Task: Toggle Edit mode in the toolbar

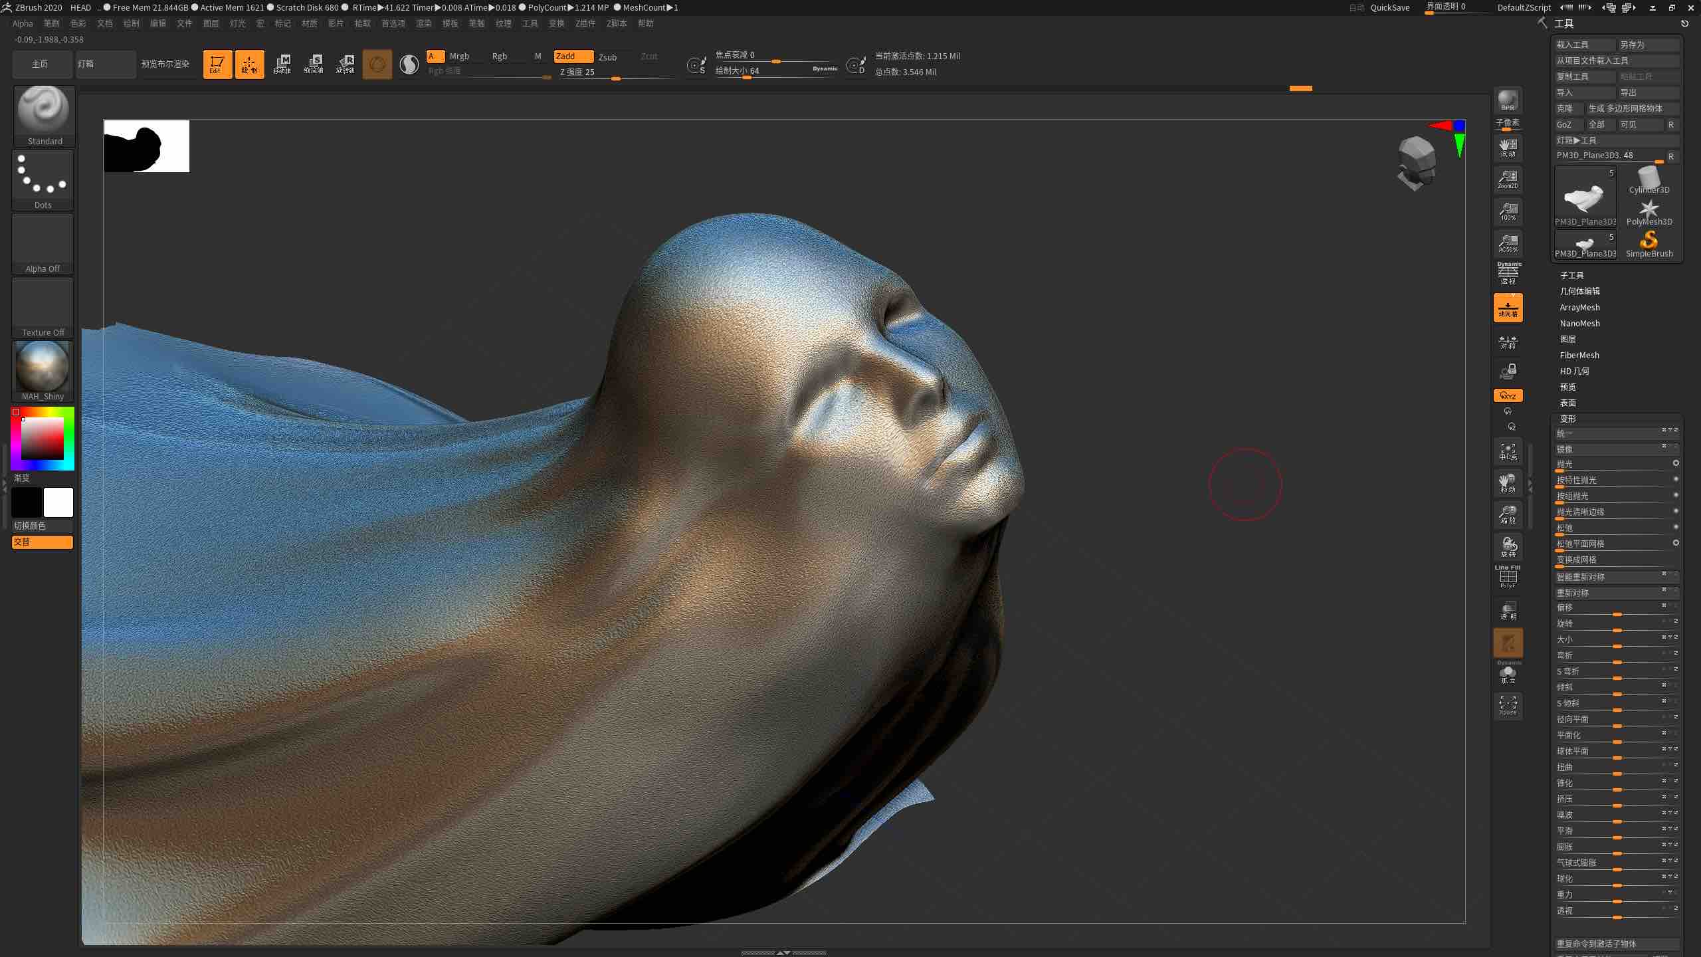Action: click(217, 64)
